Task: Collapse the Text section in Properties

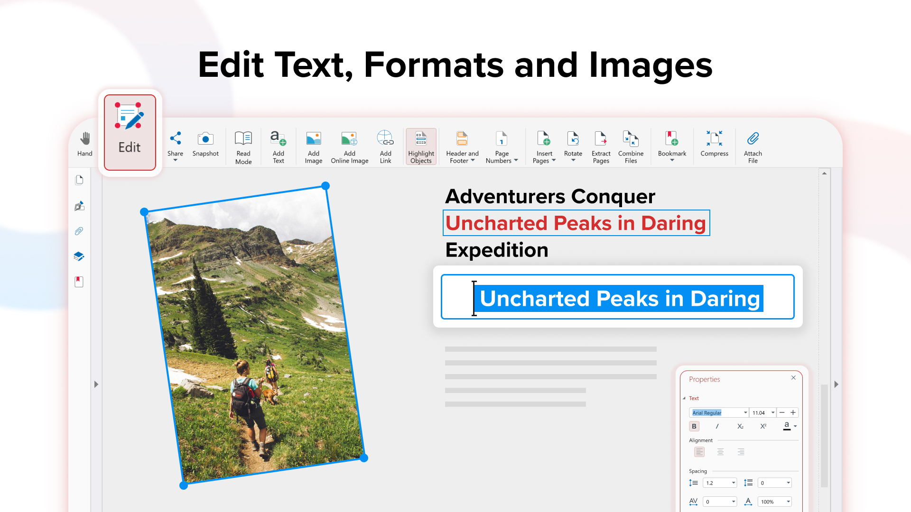Action: [x=684, y=398]
